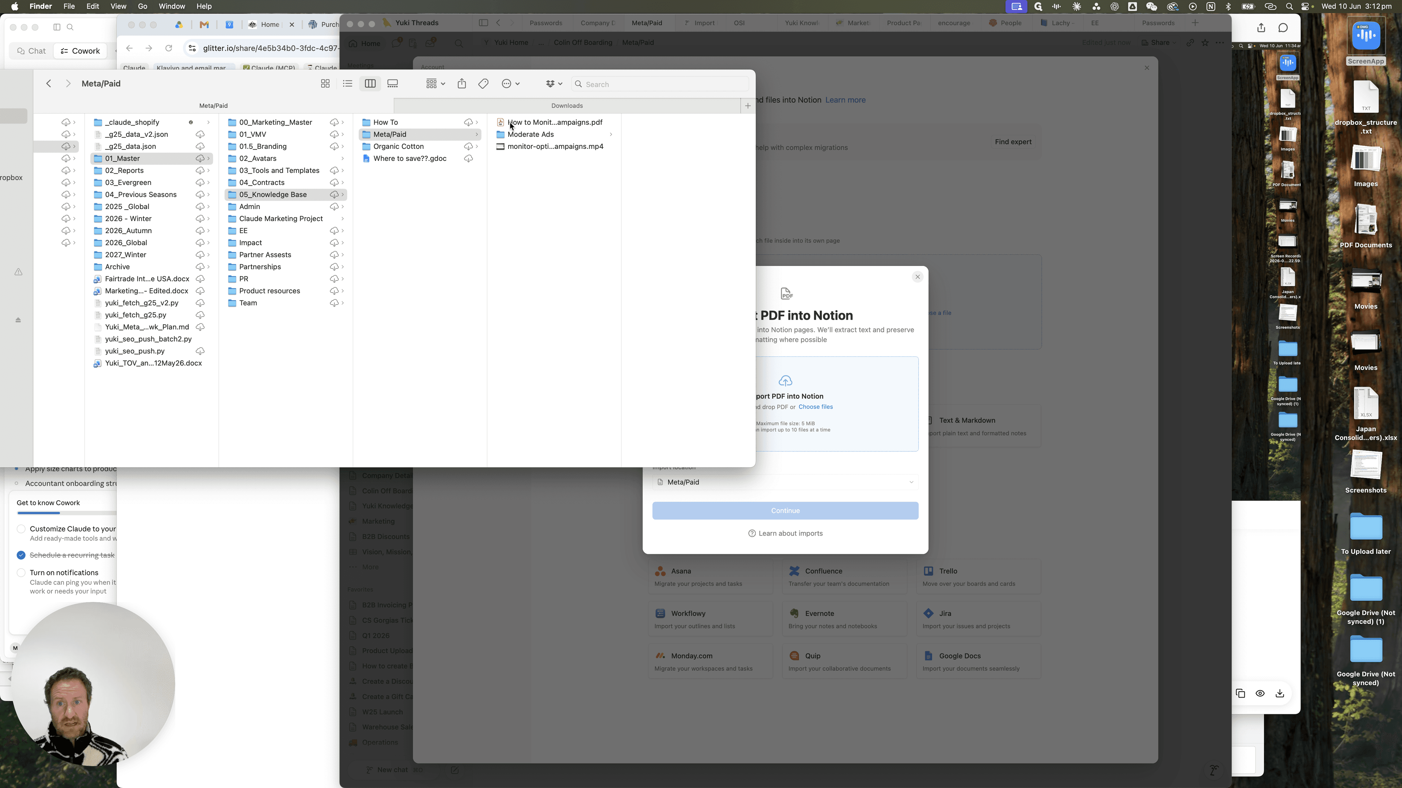Switch to the Chat tab

pyautogui.click(x=31, y=51)
